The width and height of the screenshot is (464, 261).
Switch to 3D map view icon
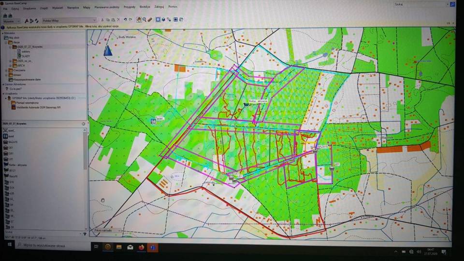[x=164, y=20]
